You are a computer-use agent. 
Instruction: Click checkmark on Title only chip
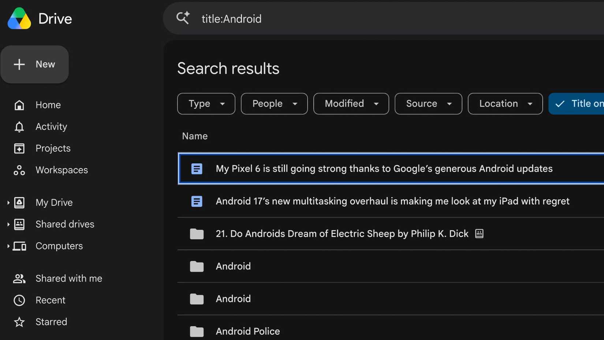coord(560,104)
